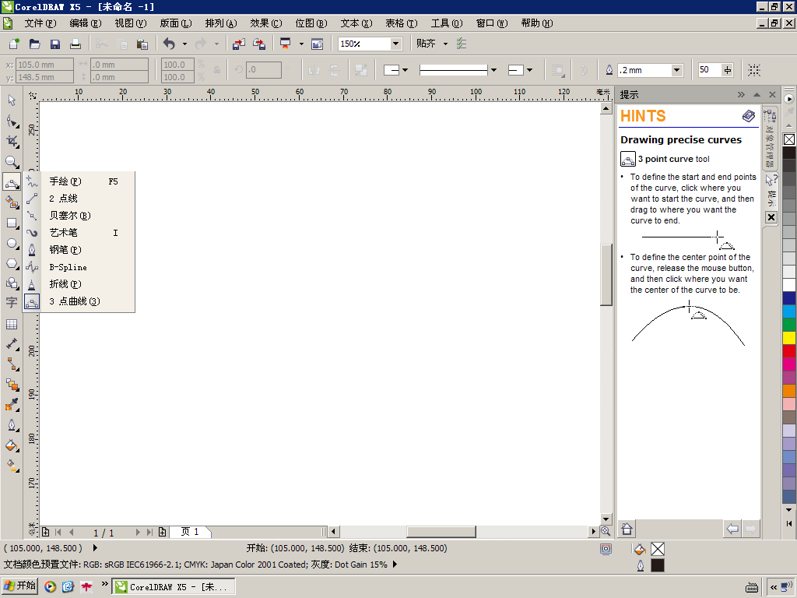797x598 pixels.
Task: Click the Hints panel help book icon
Action: coord(749,116)
